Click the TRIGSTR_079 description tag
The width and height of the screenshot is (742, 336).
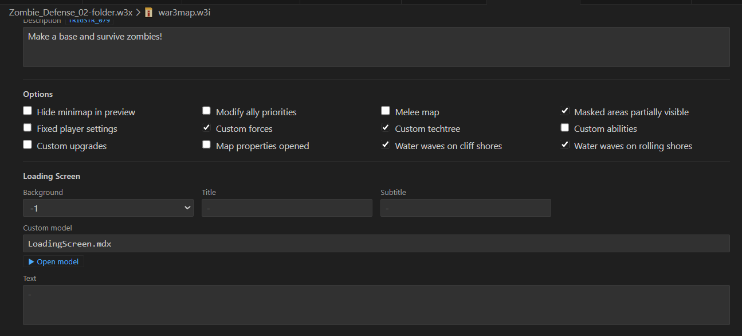point(89,21)
